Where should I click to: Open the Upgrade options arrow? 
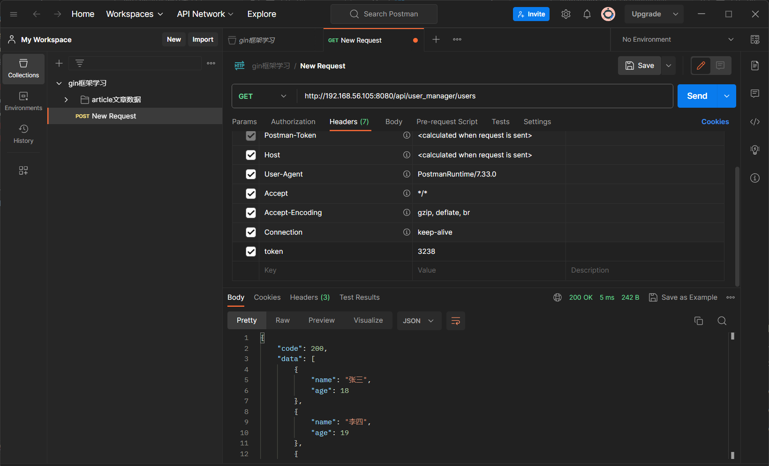click(x=676, y=14)
